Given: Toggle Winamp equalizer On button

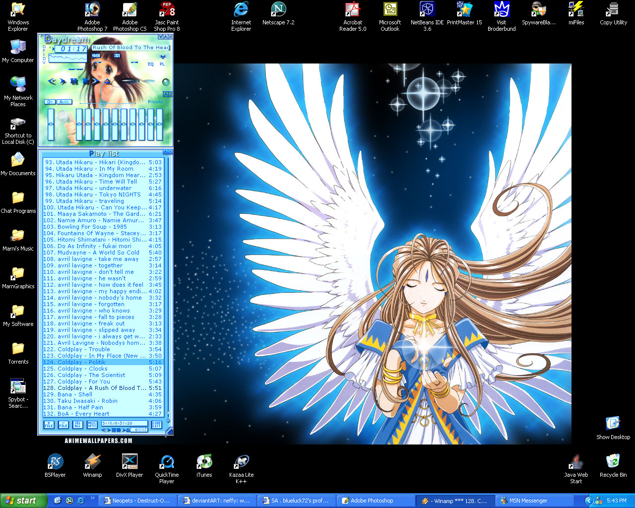Looking at the screenshot, I should (x=50, y=102).
